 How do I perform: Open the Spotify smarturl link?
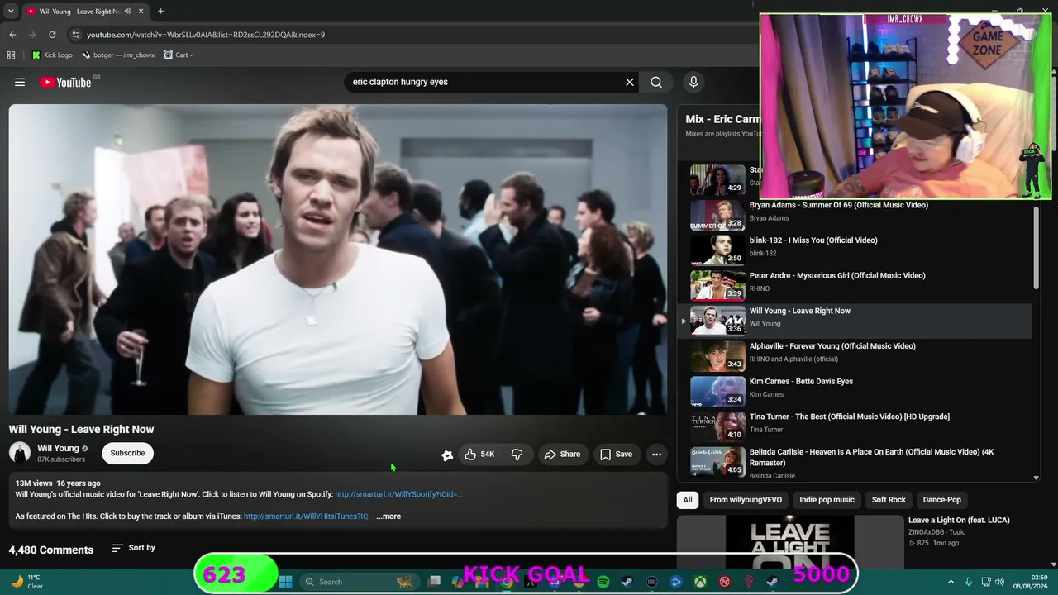click(x=399, y=494)
